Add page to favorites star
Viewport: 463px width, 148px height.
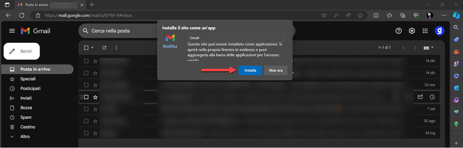click(360, 15)
